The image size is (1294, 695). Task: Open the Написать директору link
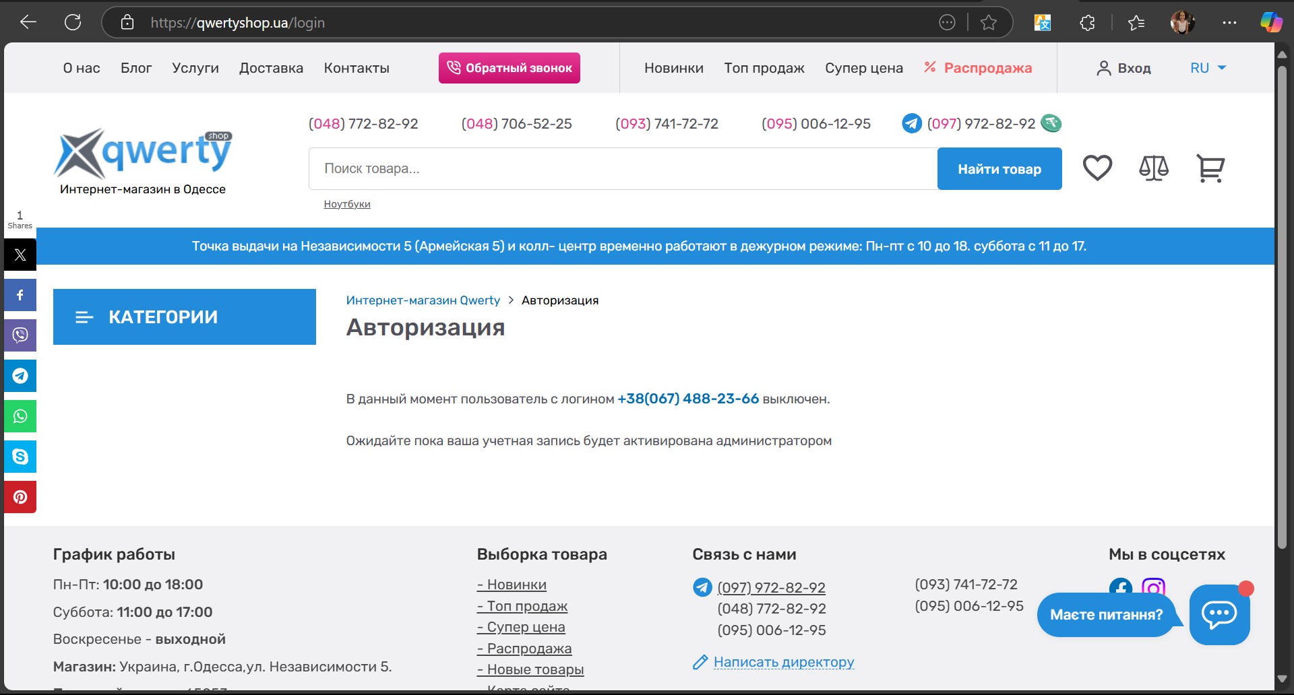coord(783,662)
